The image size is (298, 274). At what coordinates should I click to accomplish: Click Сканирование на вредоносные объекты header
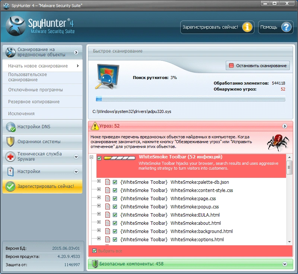point(42,52)
